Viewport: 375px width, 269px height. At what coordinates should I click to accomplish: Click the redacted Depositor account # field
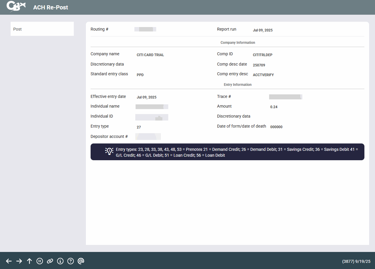click(x=148, y=136)
